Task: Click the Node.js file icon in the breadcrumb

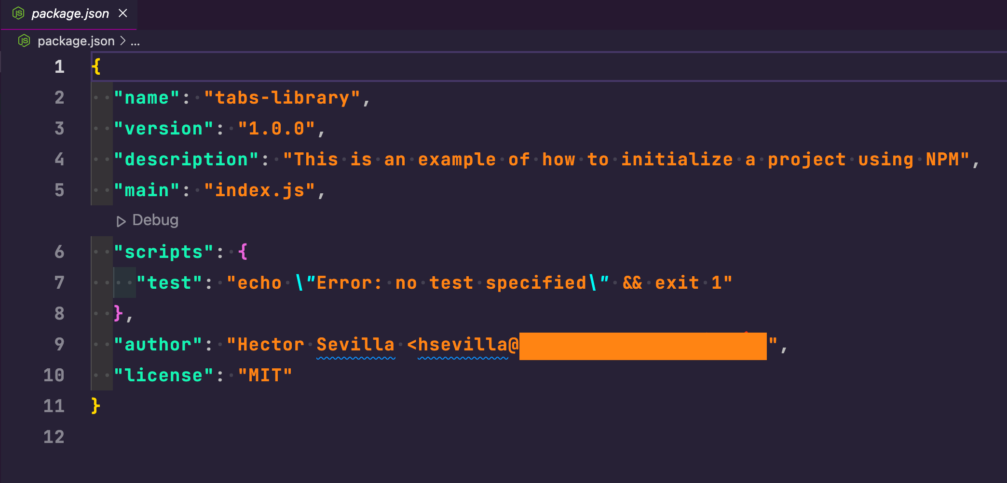Action: coord(24,41)
